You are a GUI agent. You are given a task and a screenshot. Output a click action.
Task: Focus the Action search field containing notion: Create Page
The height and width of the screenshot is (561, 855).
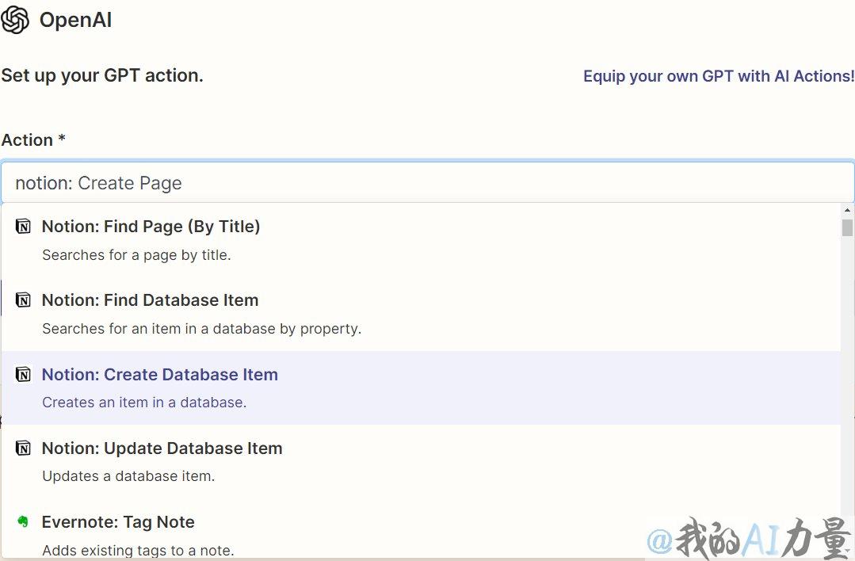pos(428,182)
